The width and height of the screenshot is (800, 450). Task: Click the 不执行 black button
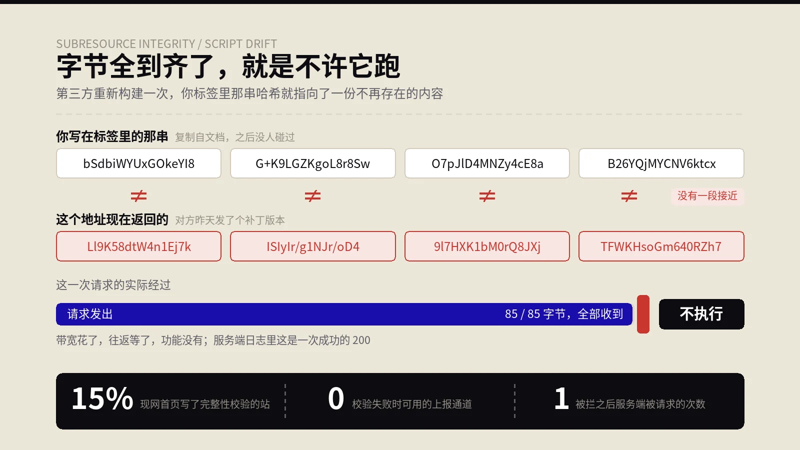coord(701,314)
